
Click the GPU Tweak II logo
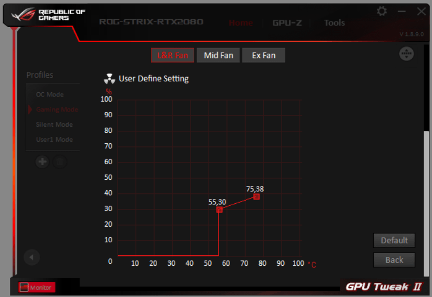pos(384,287)
